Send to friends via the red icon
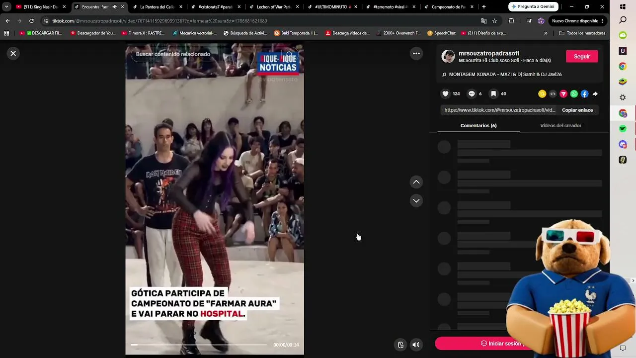636x358 pixels. (x=563, y=93)
